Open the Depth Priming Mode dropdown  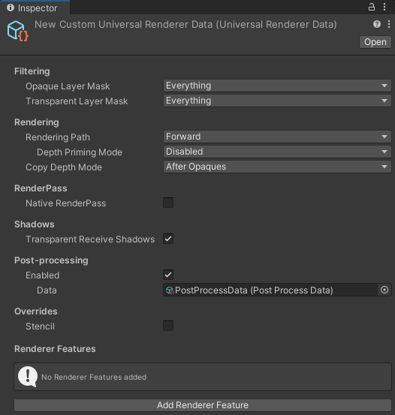click(277, 152)
